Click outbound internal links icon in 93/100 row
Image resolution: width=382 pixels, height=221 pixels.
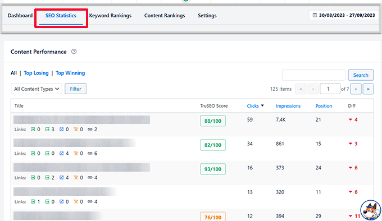coord(47,177)
